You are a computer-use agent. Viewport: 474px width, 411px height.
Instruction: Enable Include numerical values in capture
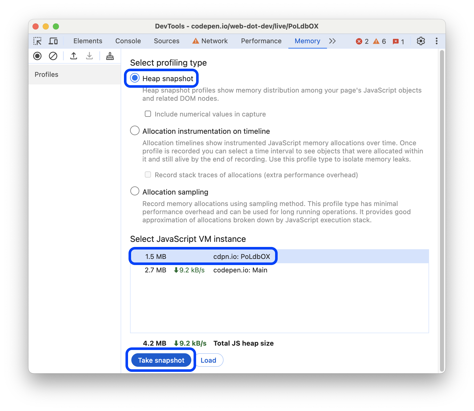pyautogui.click(x=148, y=114)
